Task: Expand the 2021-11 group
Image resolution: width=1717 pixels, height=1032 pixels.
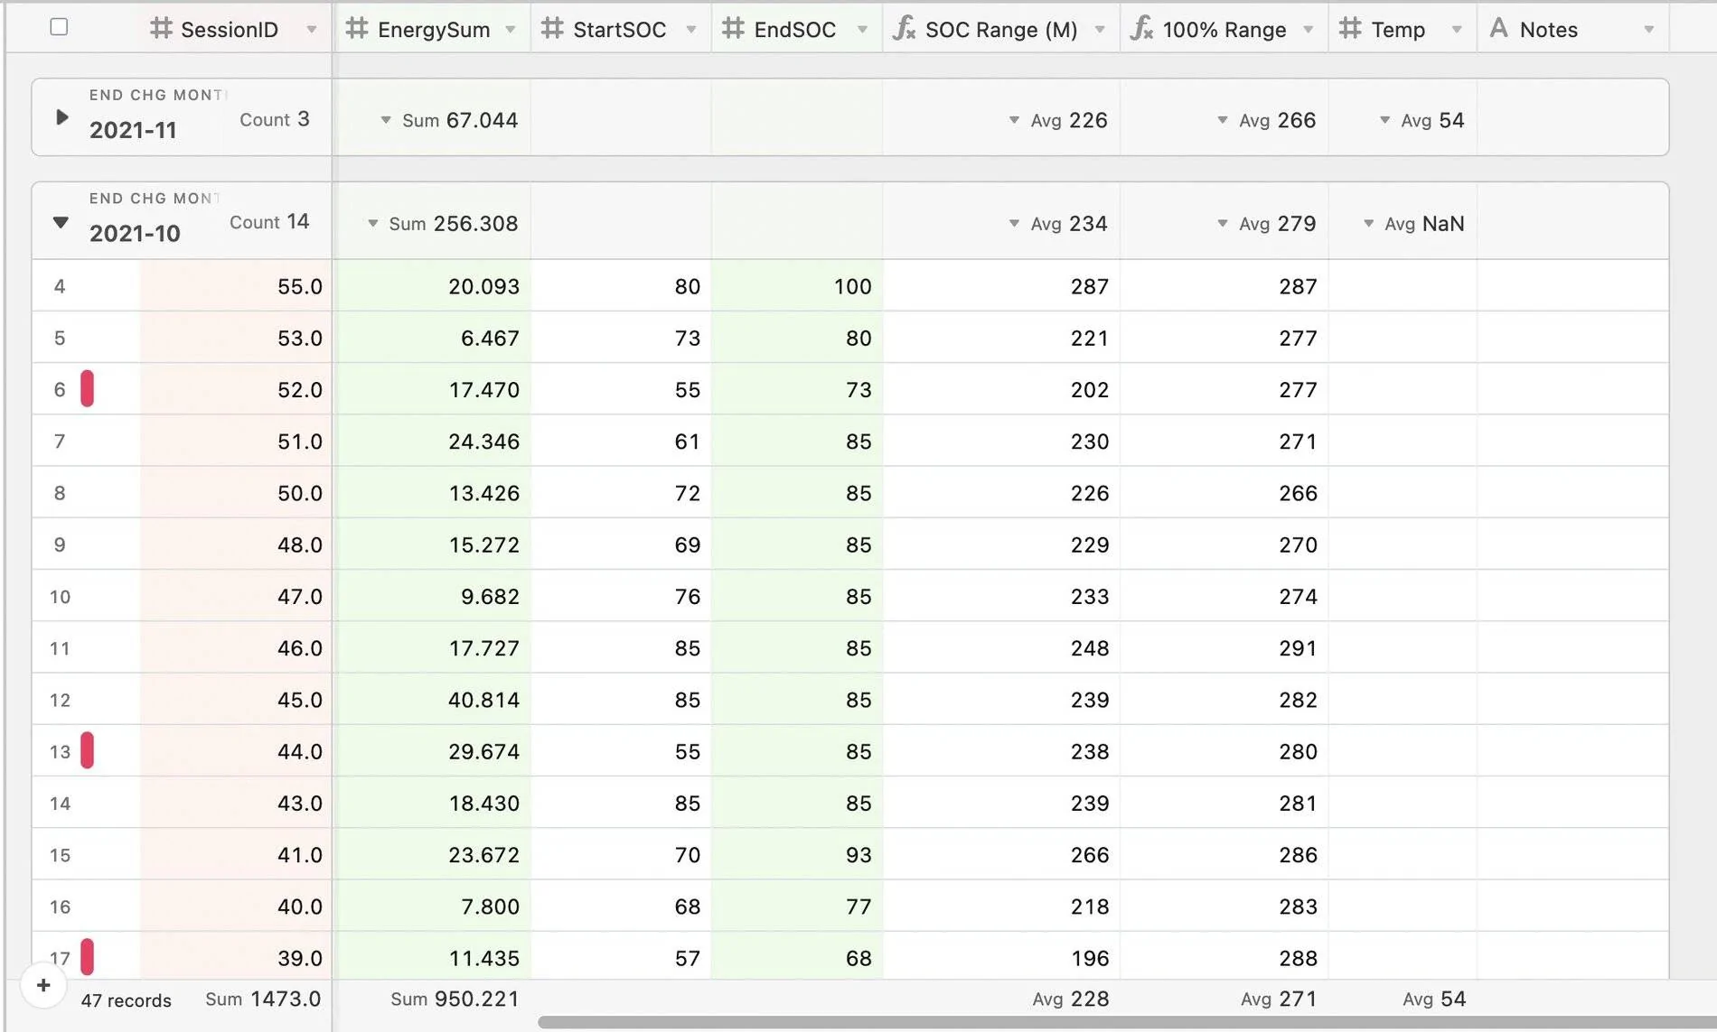Action: click(61, 117)
